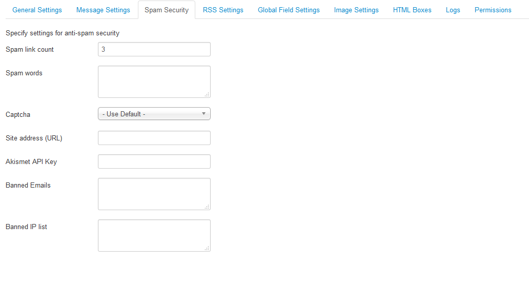The height and width of the screenshot is (286, 529).
Task: Switch to the General Settings tab
Action: point(37,10)
